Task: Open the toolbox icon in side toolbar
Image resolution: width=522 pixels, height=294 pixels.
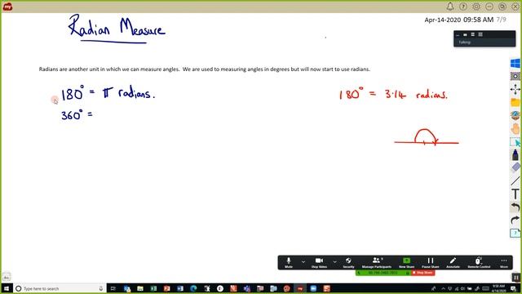Action: point(515,115)
